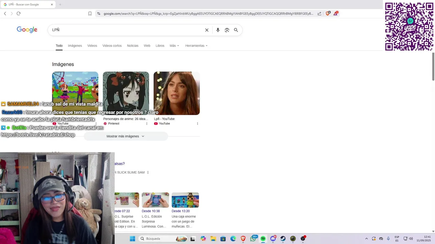Switch to the Videos cortos tab
Screen dimensions: 435x244
[x=112, y=46]
